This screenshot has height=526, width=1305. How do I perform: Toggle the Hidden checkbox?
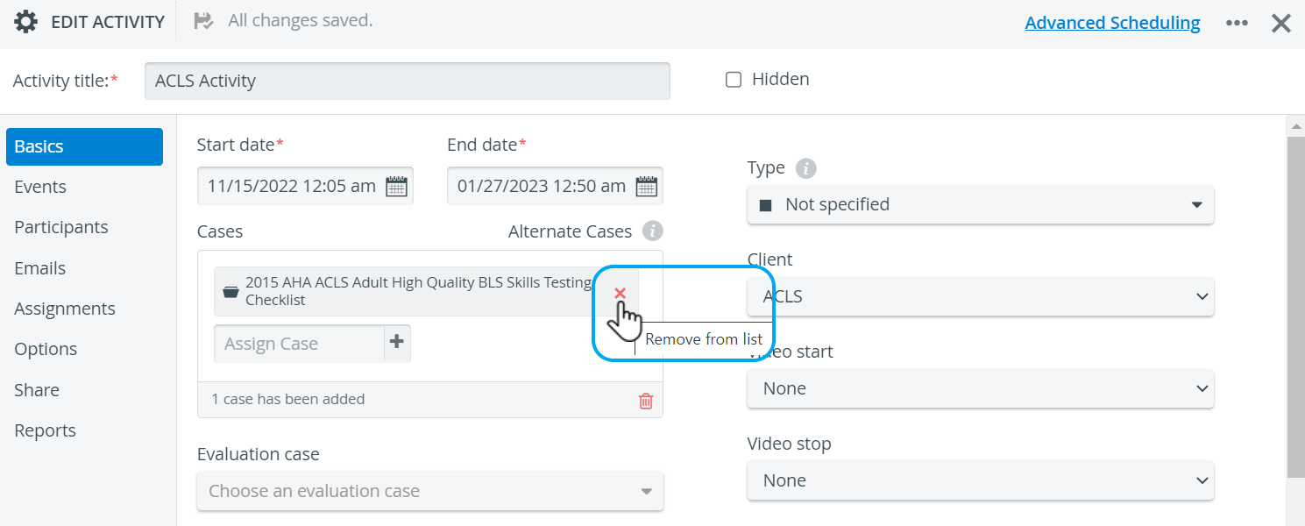[734, 80]
